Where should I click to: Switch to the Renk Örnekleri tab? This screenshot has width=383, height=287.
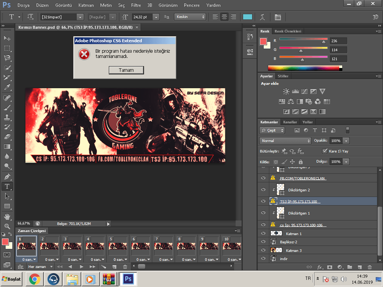288,31
